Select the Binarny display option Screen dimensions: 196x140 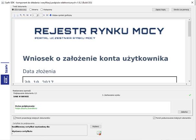(x=30, y=10)
